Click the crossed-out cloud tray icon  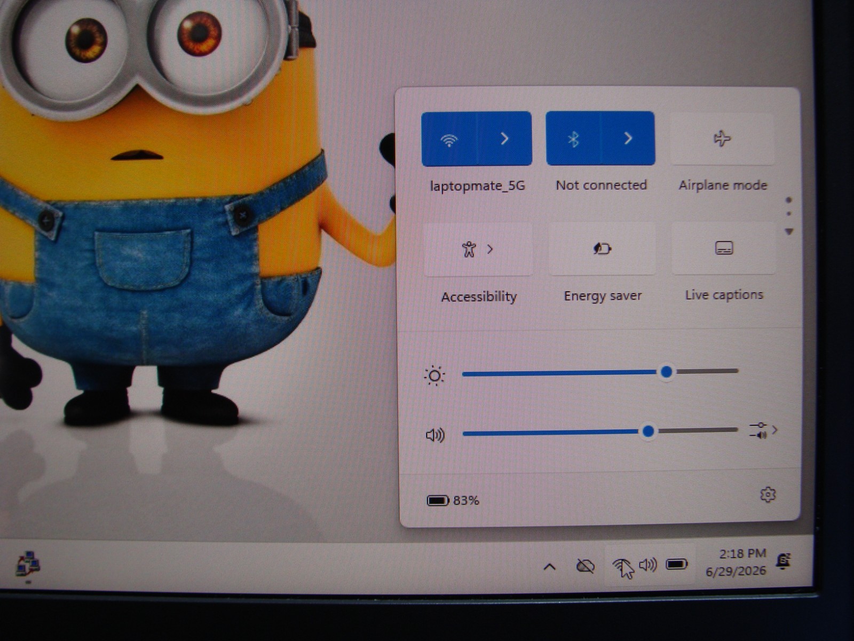(x=586, y=566)
